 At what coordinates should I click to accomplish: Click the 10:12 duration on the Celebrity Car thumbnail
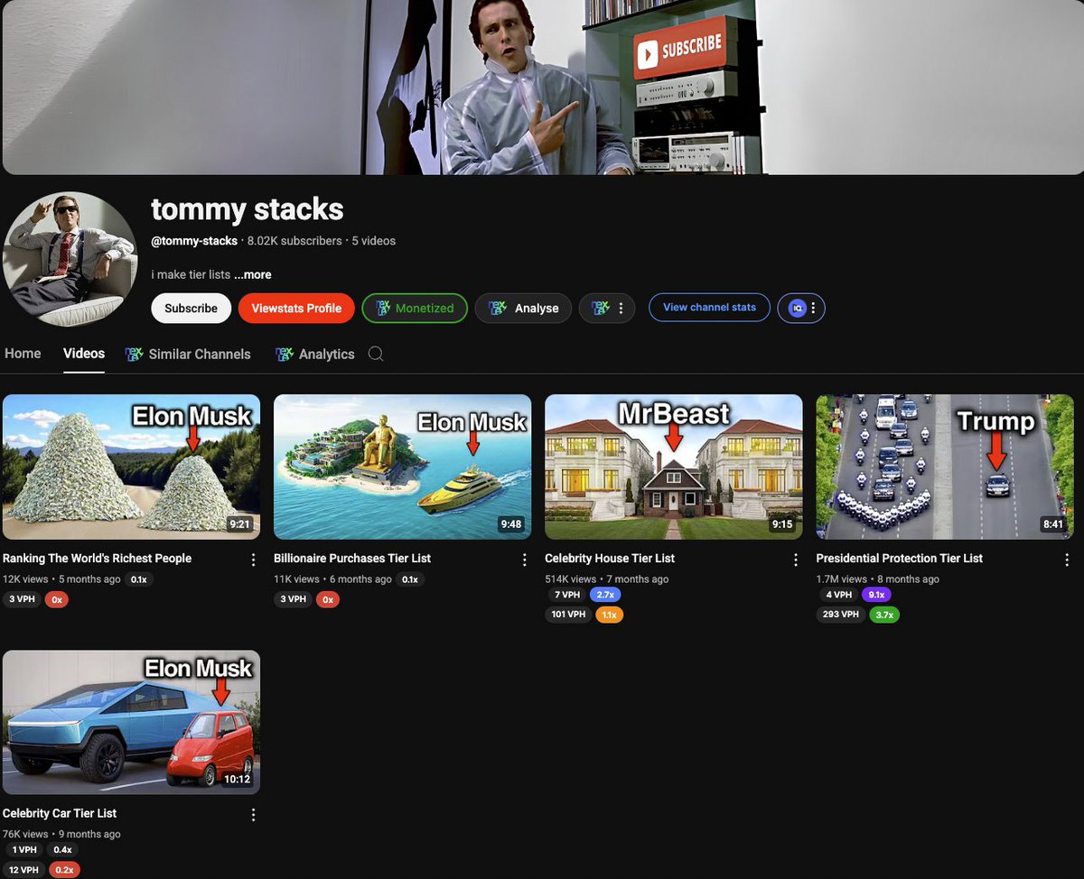(x=237, y=779)
